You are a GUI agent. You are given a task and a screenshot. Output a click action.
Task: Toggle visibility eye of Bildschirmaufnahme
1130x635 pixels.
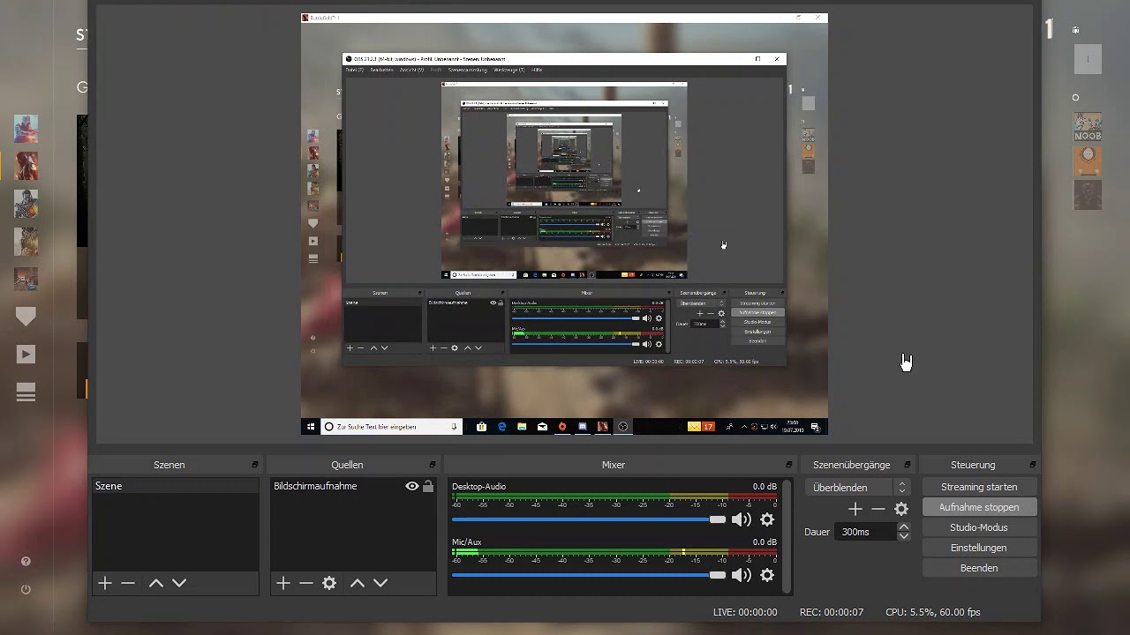coord(412,486)
